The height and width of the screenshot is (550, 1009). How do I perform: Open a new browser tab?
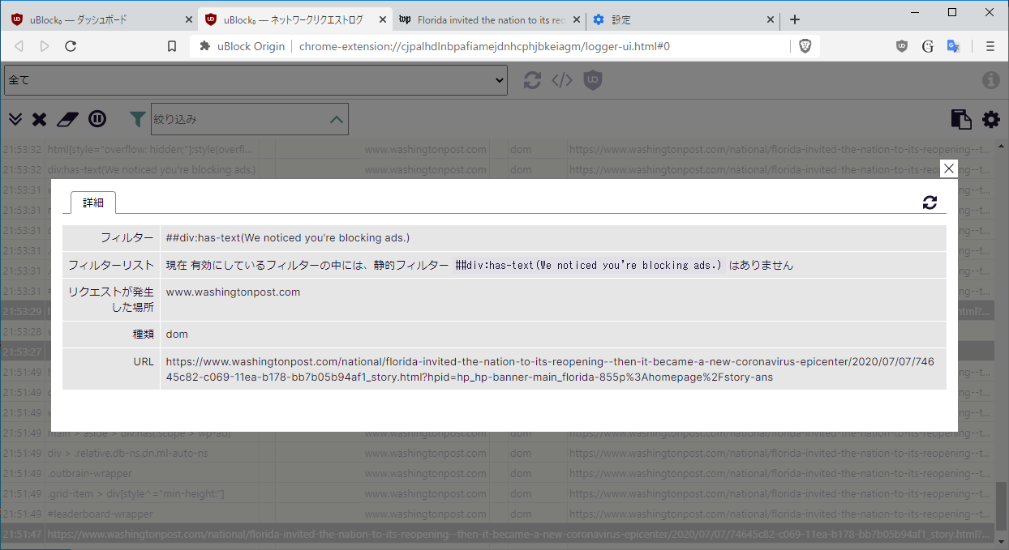point(795,19)
